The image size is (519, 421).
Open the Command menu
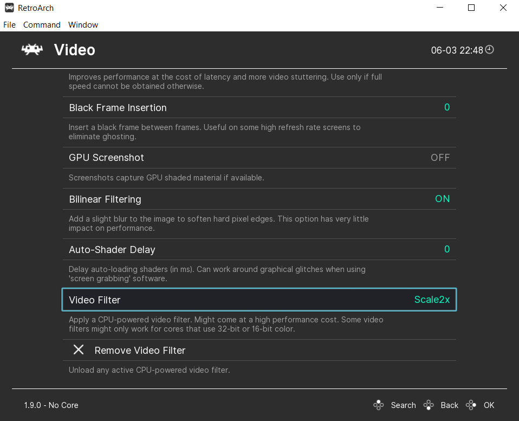tap(42, 25)
